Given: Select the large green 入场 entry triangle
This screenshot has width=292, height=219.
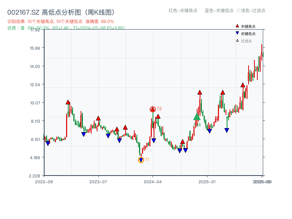Looking at the screenshot, I should [197, 116].
